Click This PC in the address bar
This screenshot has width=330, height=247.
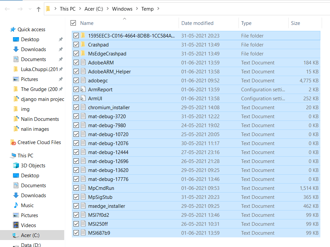click(x=68, y=9)
